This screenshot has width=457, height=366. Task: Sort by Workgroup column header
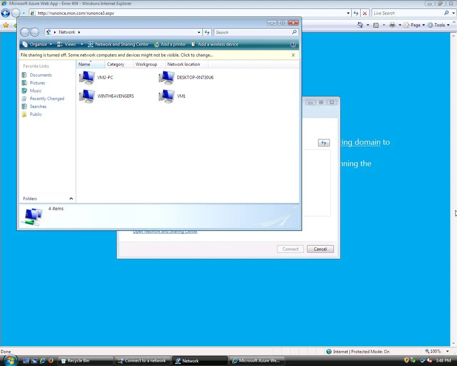click(x=149, y=64)
